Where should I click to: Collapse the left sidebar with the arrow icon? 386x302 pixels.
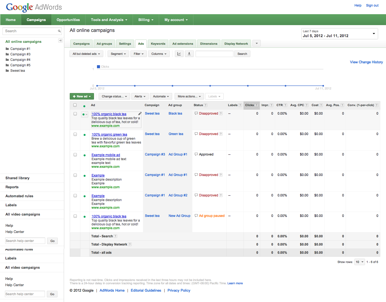(60, 41)
